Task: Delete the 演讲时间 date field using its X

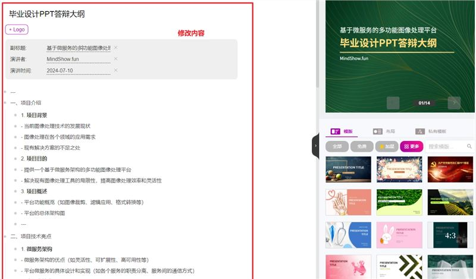Action: click(x=115, y=70)
